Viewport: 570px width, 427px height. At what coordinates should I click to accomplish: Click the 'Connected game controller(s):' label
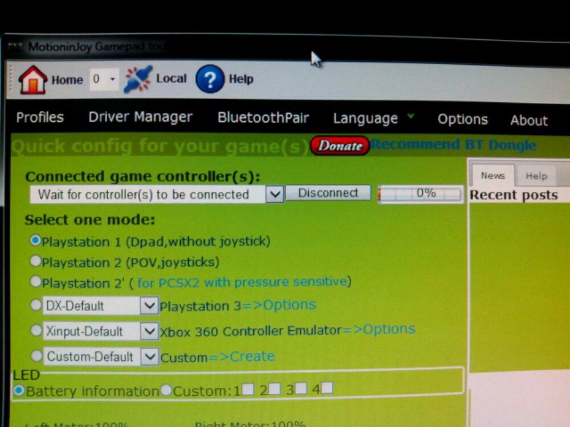[143, 176]
